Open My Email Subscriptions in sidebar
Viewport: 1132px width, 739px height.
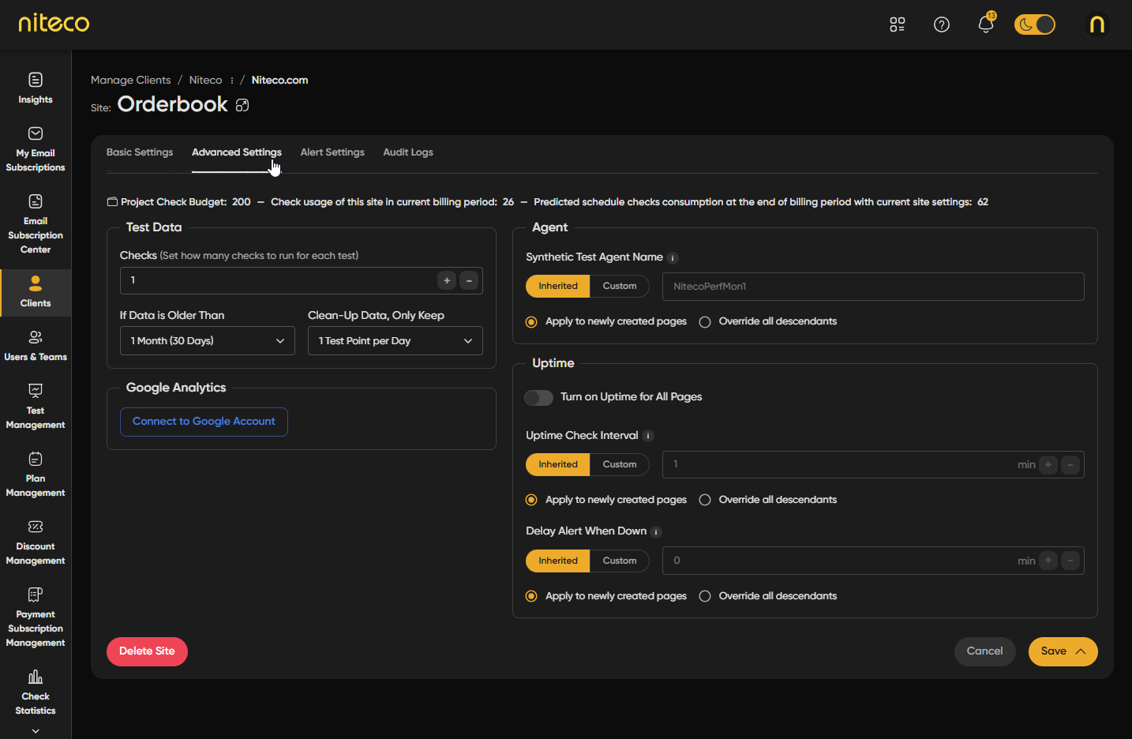pyautogui.click(x=36, y=149)
